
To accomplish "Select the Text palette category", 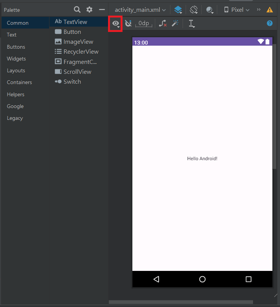I will [x=25, y=35].
